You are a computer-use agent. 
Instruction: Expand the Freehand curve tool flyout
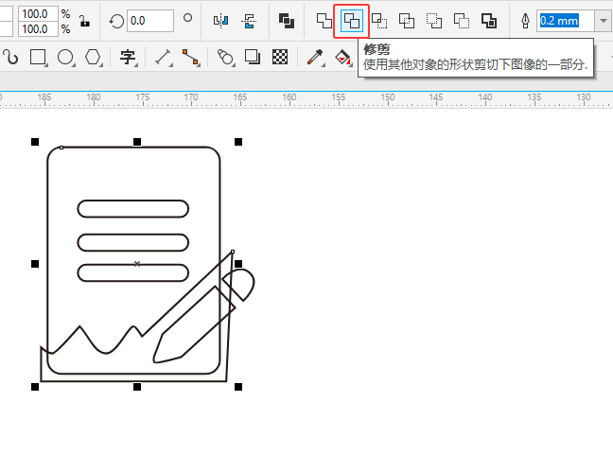11,58
